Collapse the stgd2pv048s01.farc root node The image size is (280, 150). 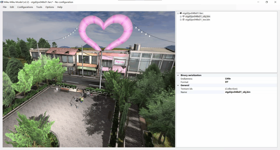pos(178,13)
